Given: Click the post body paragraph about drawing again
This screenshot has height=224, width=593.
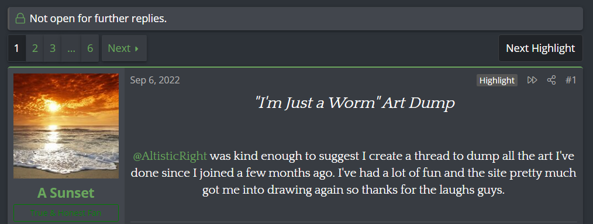Looking at the screenshot, I should coord(354,173).
